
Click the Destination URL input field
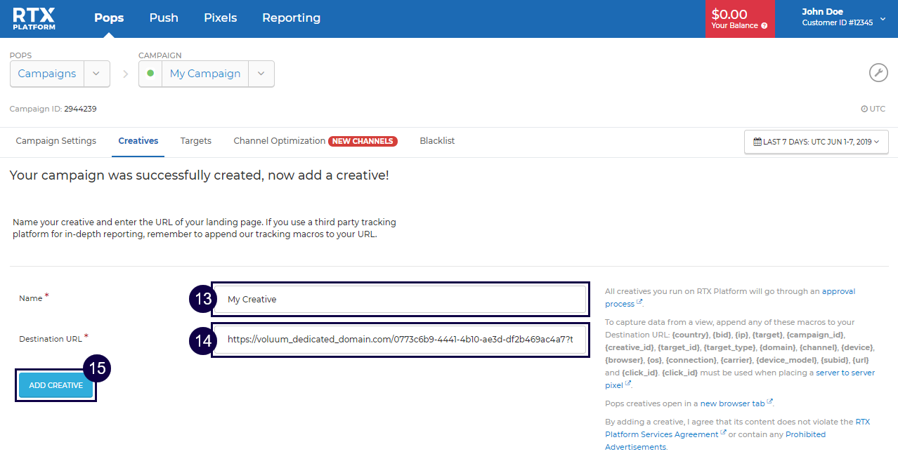pos(401,340)
